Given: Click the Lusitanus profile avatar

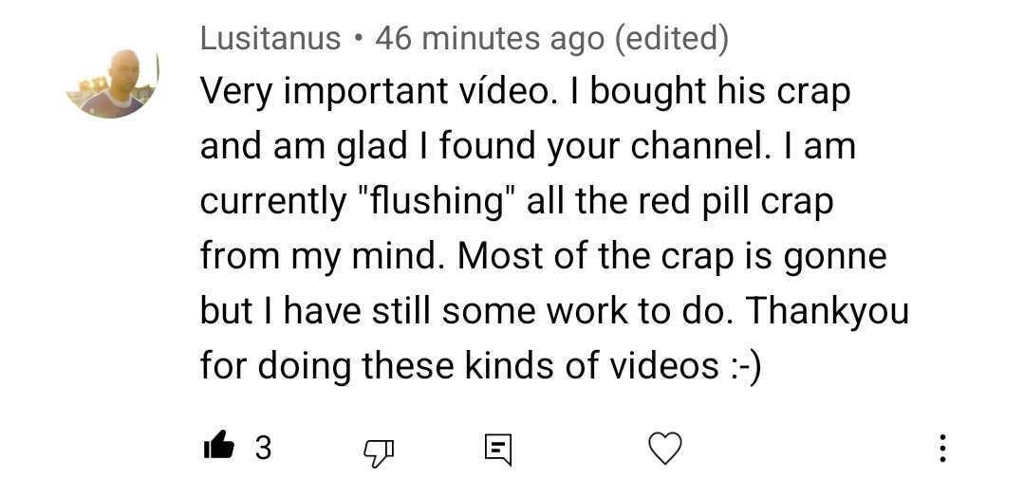Looking at the screenshot, I should point(112,83).
